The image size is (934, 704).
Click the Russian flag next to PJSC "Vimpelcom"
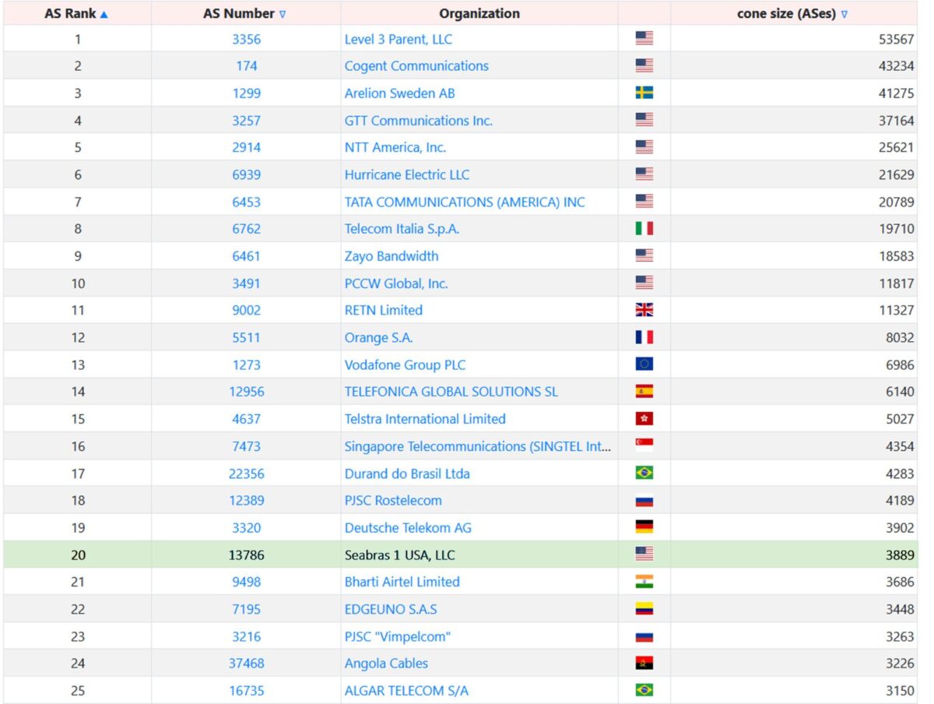point(644,635)
